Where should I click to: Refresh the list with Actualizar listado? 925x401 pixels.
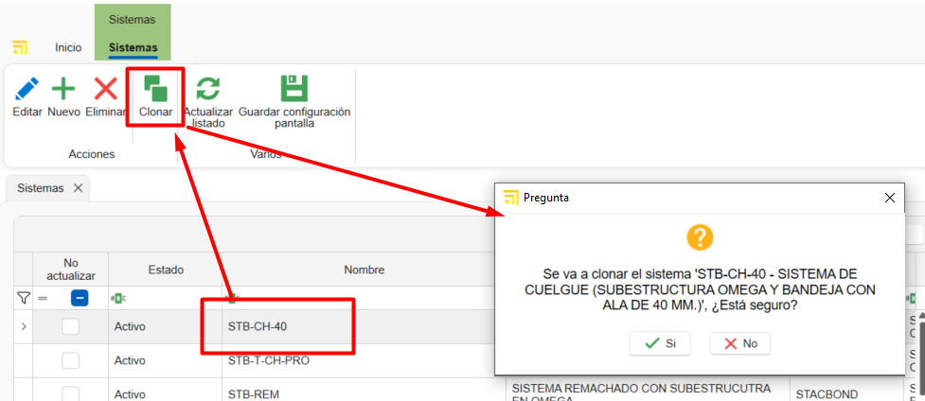207,90
